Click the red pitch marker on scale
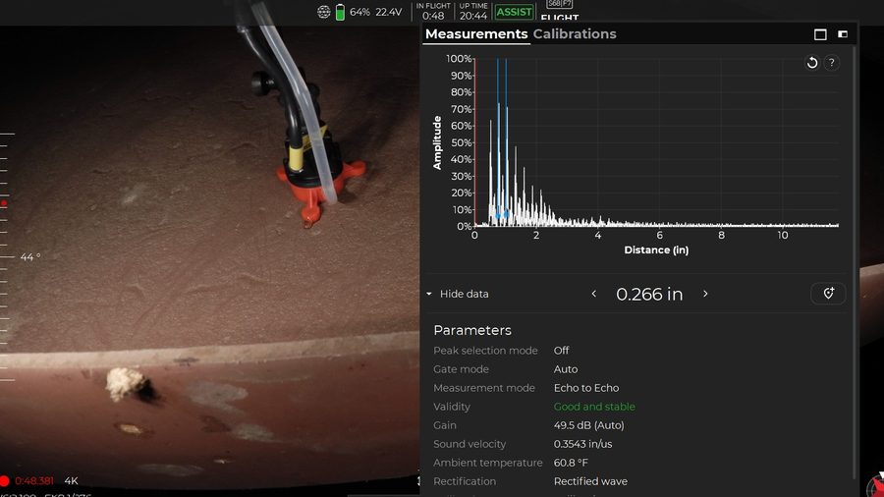 coord(4,203)
